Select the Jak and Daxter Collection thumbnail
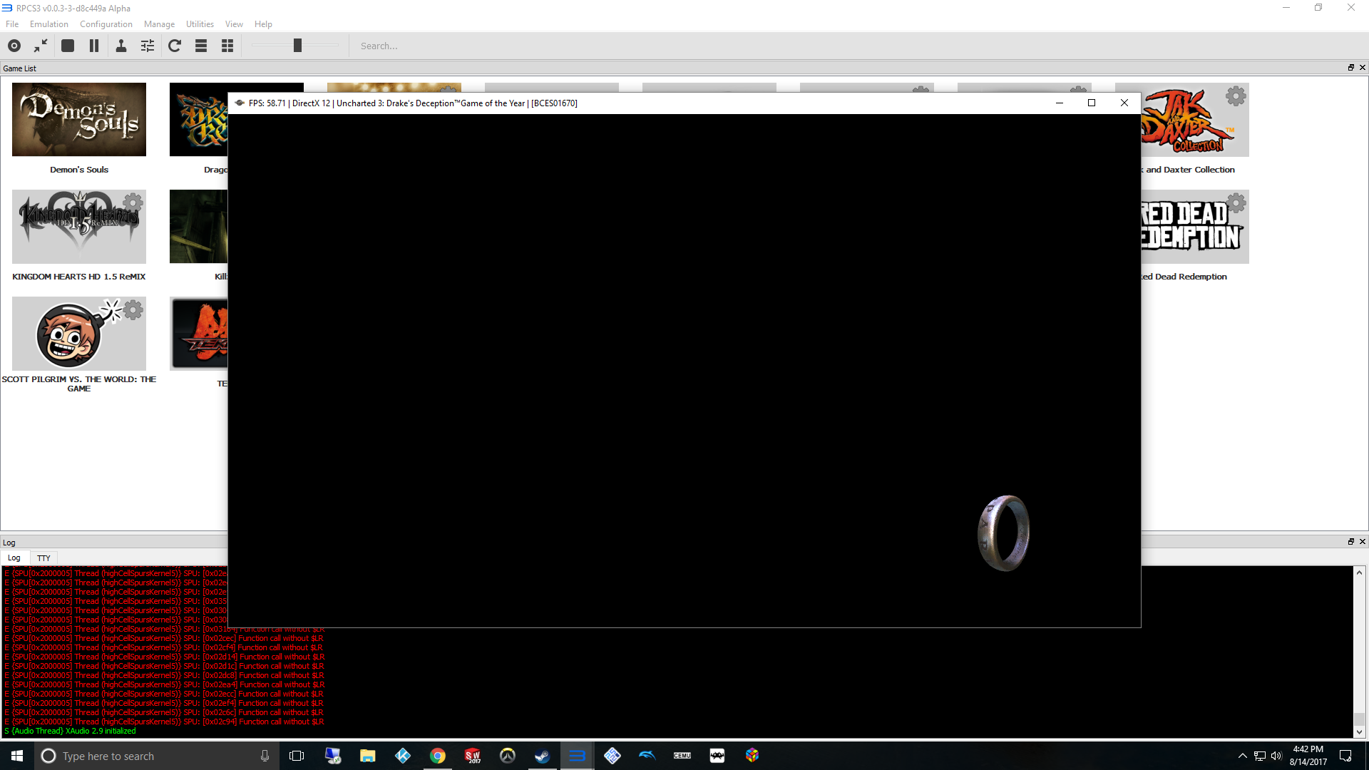Screen dimensions: 1369x770 pyautogui.click(x=1195, y=120)
